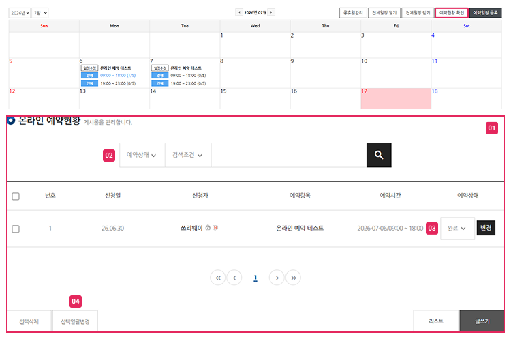Click applicant name 쓰리웨이 in the table
511x339 pixels.
click(x=191, y=228)
